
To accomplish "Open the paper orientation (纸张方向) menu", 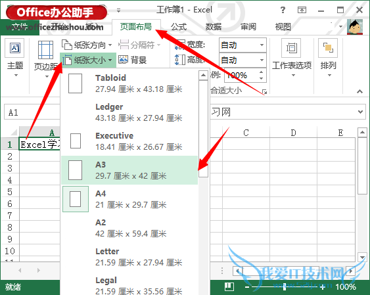I will pyautogui.click(x=87, y=45).
